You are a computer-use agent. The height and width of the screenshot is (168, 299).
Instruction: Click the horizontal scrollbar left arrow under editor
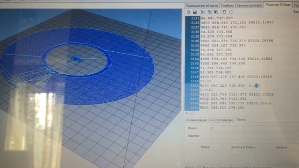coord(187,113)
